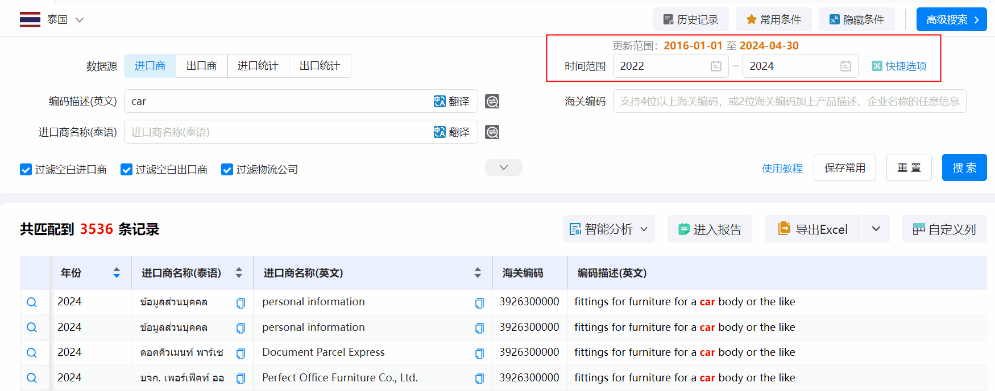995x391 pixels.
Task: Copy Thai importer name in first row
Action: (241, 303)
